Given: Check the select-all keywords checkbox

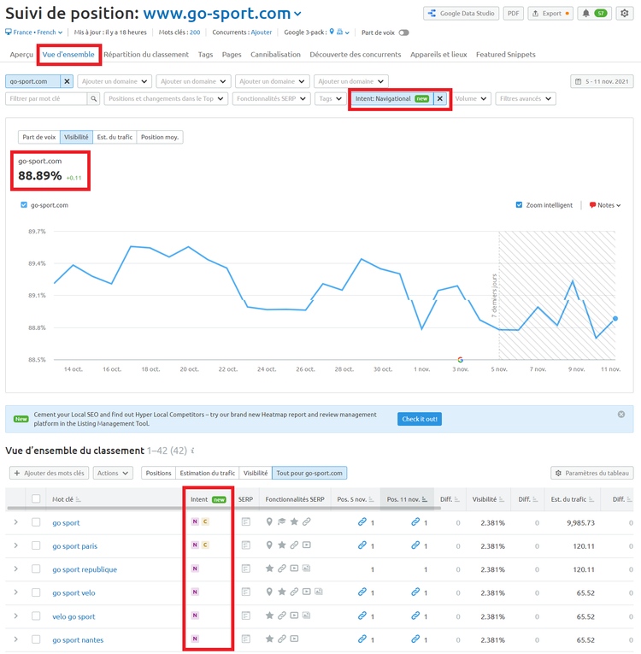Looking at the screenshot, I should pyautogui.click(x=36, y=499).
